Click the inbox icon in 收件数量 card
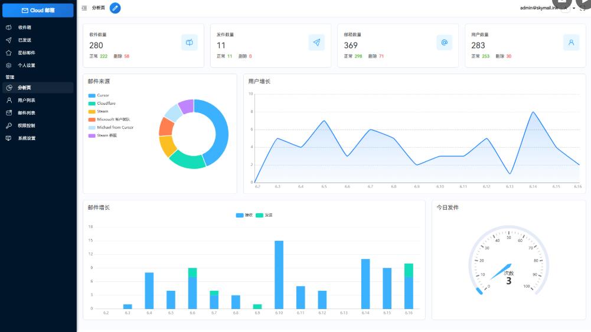 (x=189, y=42)
